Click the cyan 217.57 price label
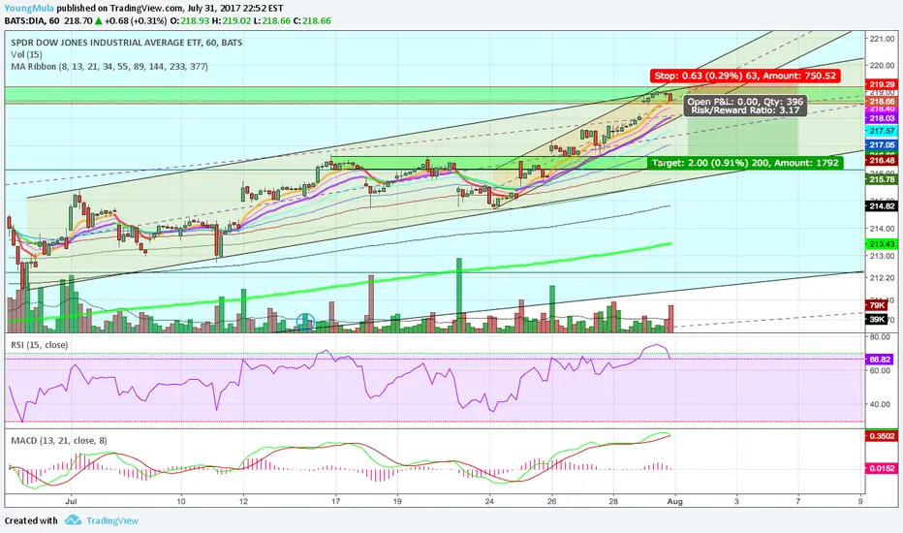This screenshot has width=903, height=533. pos(883,132)
